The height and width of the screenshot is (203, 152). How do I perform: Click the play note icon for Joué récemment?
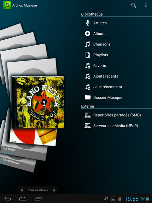[88, 87]
